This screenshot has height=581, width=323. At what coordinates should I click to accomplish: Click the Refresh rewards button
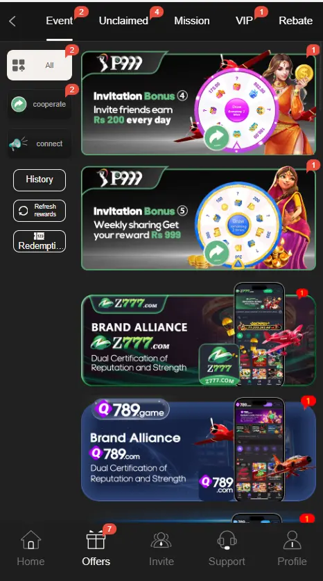pos(40,211)
